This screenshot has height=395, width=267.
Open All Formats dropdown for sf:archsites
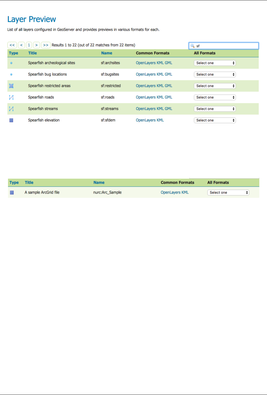click(215, 63)
